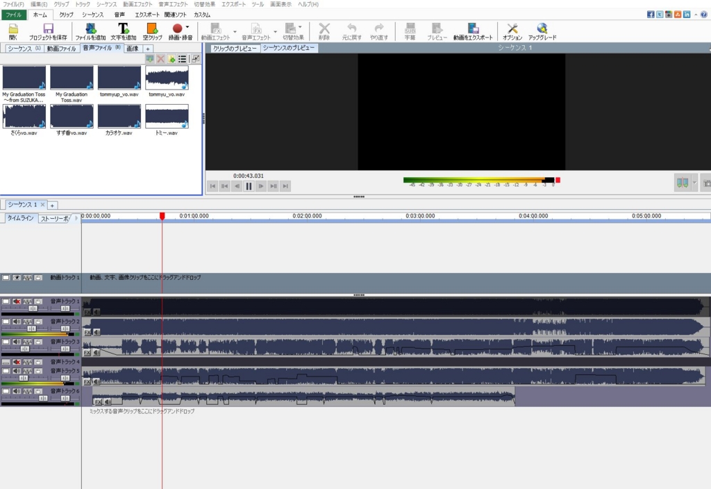Viewport: 711px width, 489px height.
Task: Collapse the ribbon with caret arrow
Action: point(696,15)
